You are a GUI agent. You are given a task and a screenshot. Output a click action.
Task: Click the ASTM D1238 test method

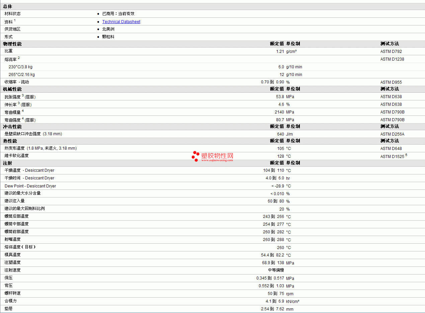(x=392, y=59)
